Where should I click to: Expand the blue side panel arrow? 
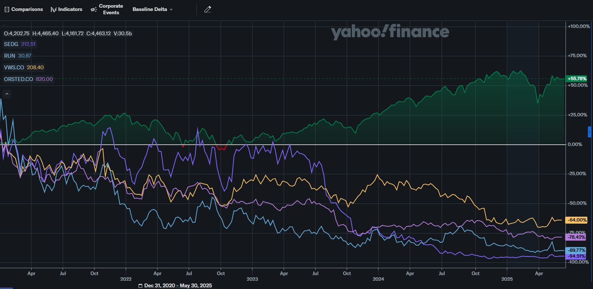click(x=590, y=132)
